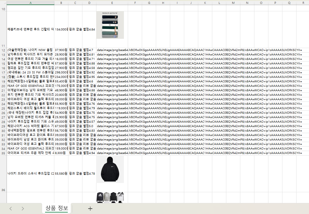Select cell 바이브라디 남성 로고 화이트
Screen dimensions: 309x214
pyautogui.click(x=30, y=139)
